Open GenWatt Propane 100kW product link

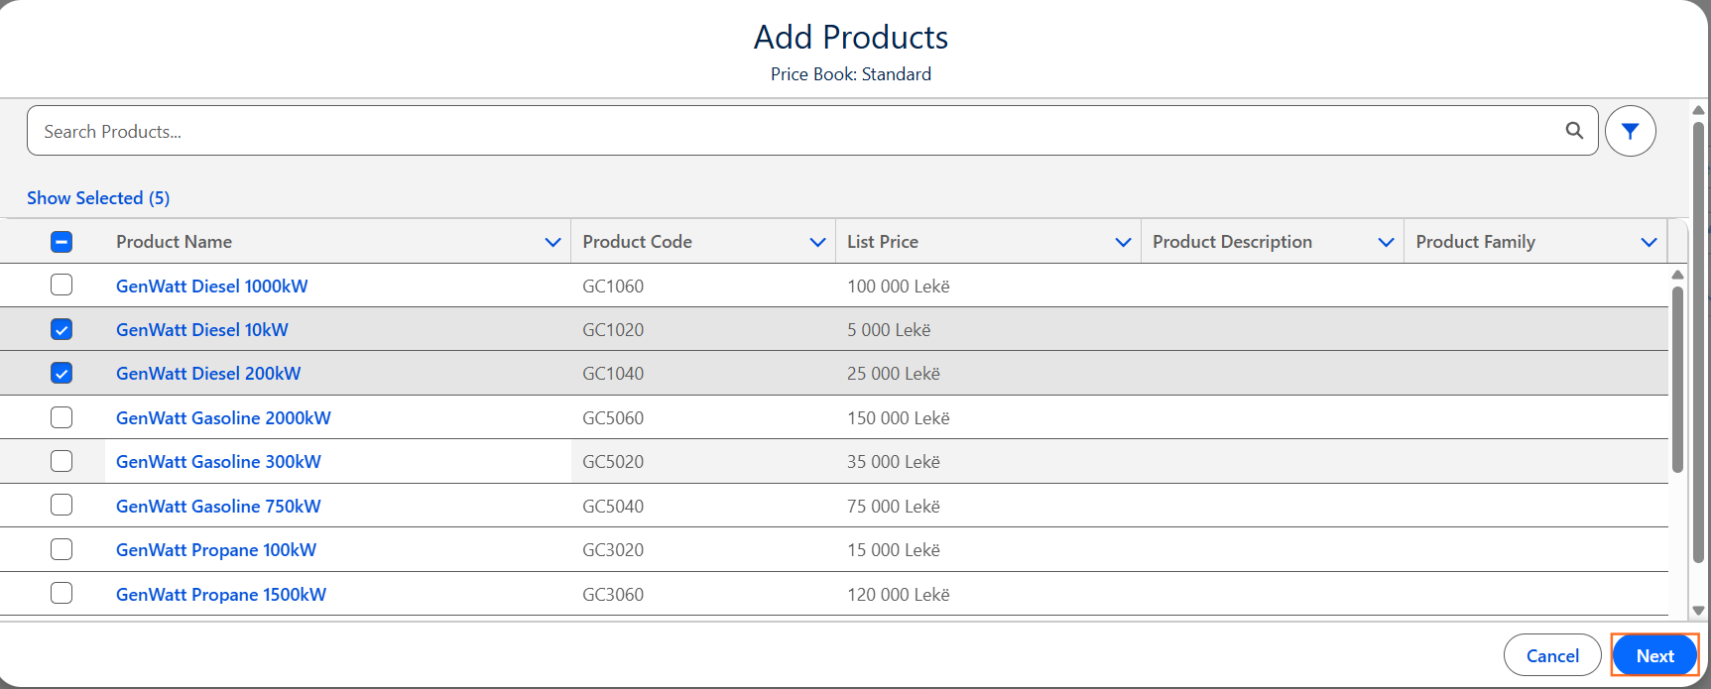coord(216,549)
